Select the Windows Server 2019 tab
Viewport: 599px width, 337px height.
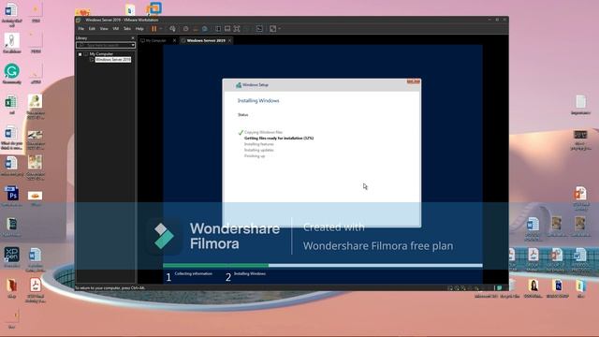coord(206,40)
